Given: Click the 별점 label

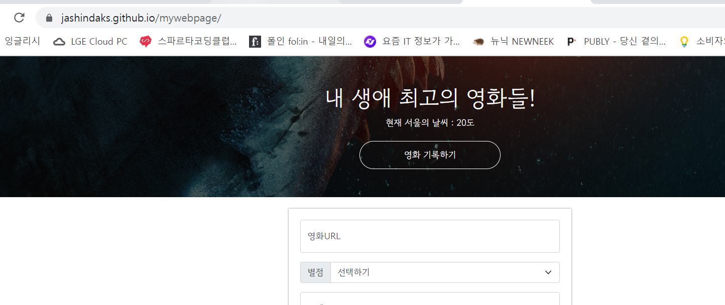Looking at the screenshot, I should (x=315, y=272).
